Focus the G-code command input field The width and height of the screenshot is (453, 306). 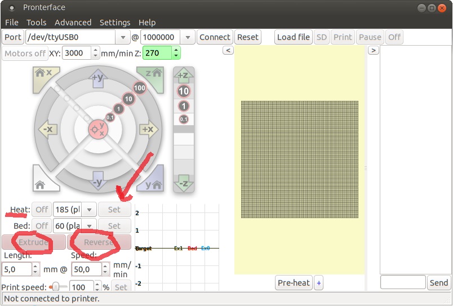pos(403,282)
